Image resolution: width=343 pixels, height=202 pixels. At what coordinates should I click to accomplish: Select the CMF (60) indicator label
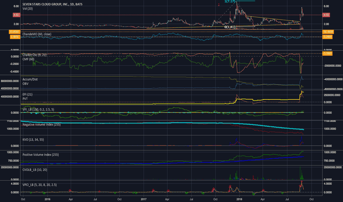tap(28, 59)
